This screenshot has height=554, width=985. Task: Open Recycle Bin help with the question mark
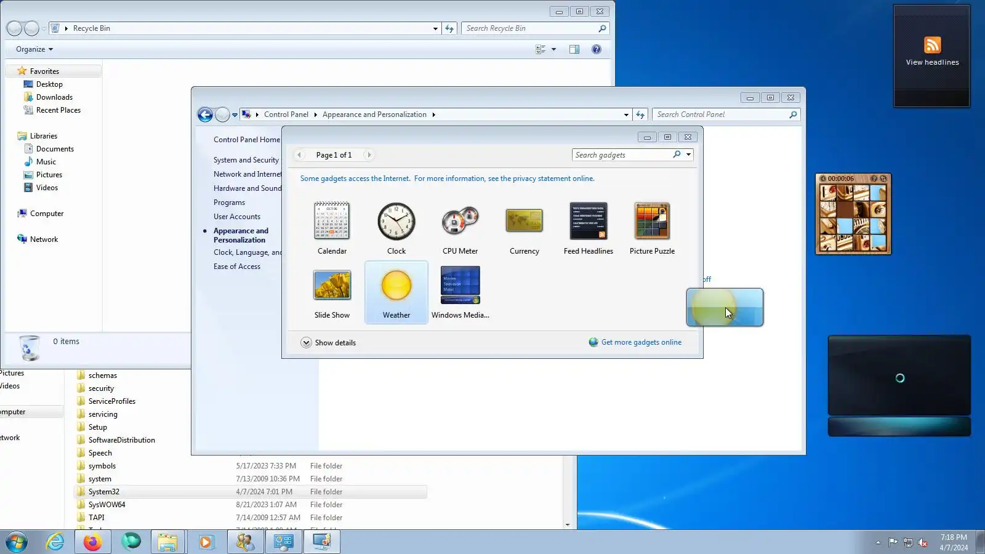click(597, 49)
